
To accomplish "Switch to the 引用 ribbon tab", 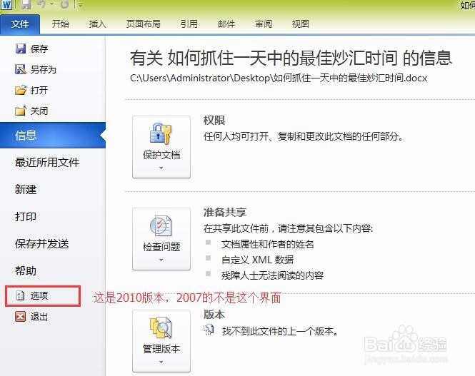I will tap(189, 24).
